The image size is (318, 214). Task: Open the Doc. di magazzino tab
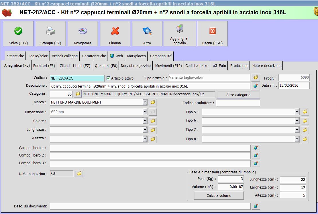click(136, 66)
